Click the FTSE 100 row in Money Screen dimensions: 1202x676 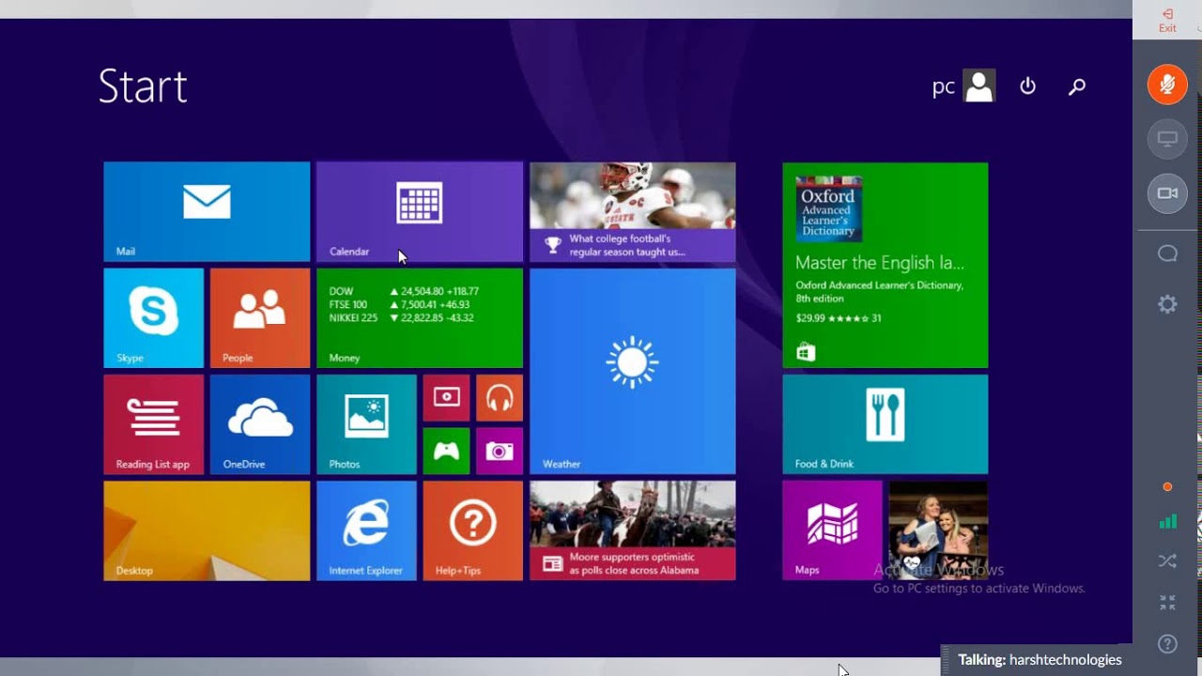(x=399, y=304)
